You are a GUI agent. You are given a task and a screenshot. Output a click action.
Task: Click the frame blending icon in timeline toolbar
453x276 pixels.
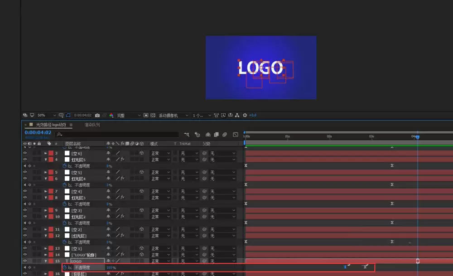tap(216, 135)
